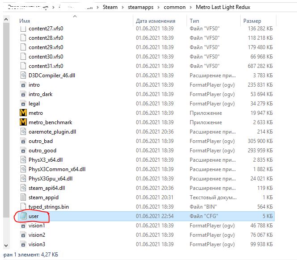
Task: Click the vision2 video icon
Action: [23, 235]
